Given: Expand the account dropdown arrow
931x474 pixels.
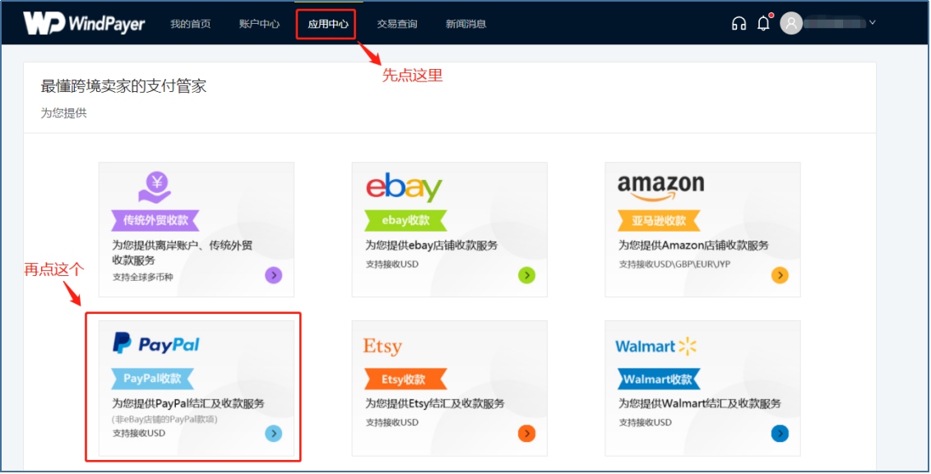Looking at the screenshot, I should [873, 23].
